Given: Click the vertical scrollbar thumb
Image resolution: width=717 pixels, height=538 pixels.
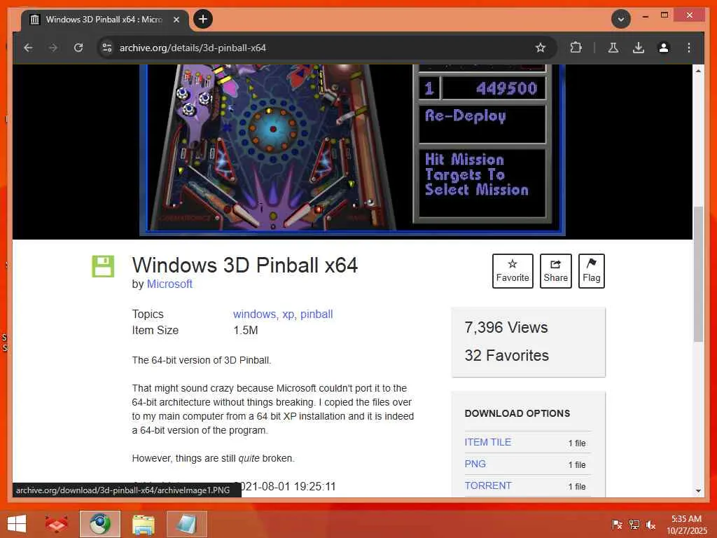Looking at the screenshot, I should point(698,274).
